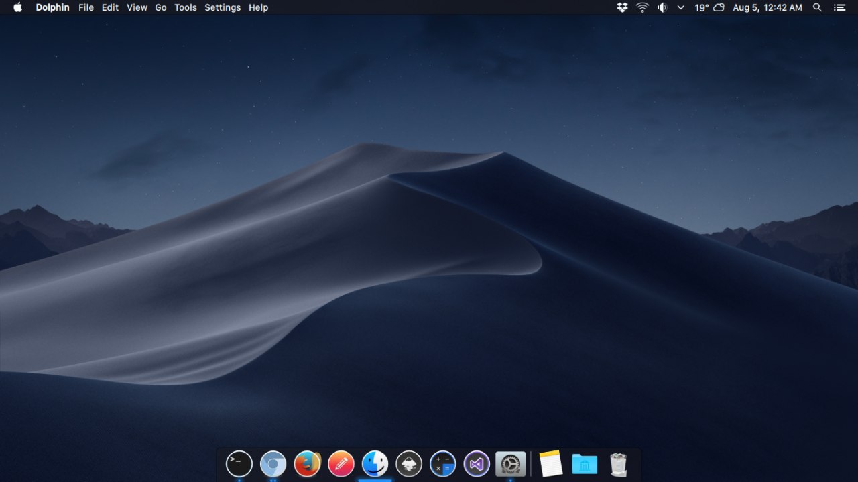Open the Help menu
This screenshot has height=482, width=858.
[258, 7]
